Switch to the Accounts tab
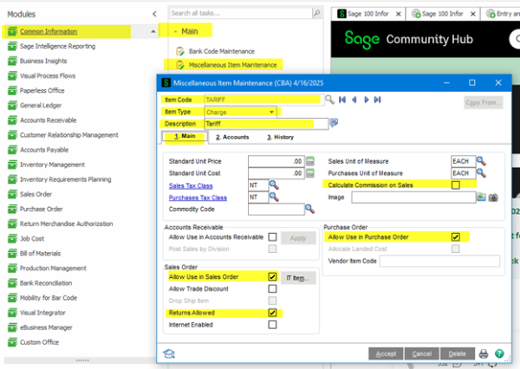This screenshot has height=369, width=520. pyautogui.click(x=231, y=137)
